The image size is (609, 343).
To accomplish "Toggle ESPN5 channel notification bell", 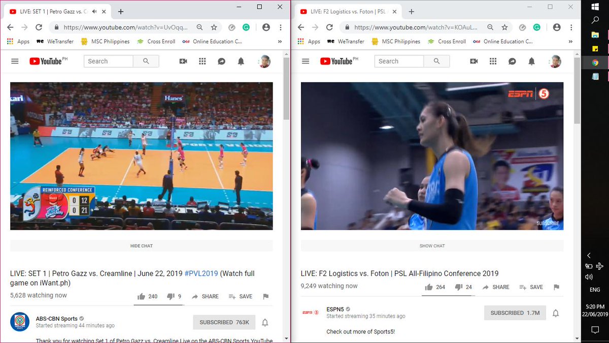I will click(x=556, y=313).
